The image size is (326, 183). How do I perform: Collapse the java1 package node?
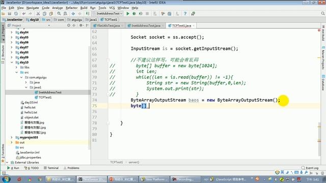click(x=26, y=87)
